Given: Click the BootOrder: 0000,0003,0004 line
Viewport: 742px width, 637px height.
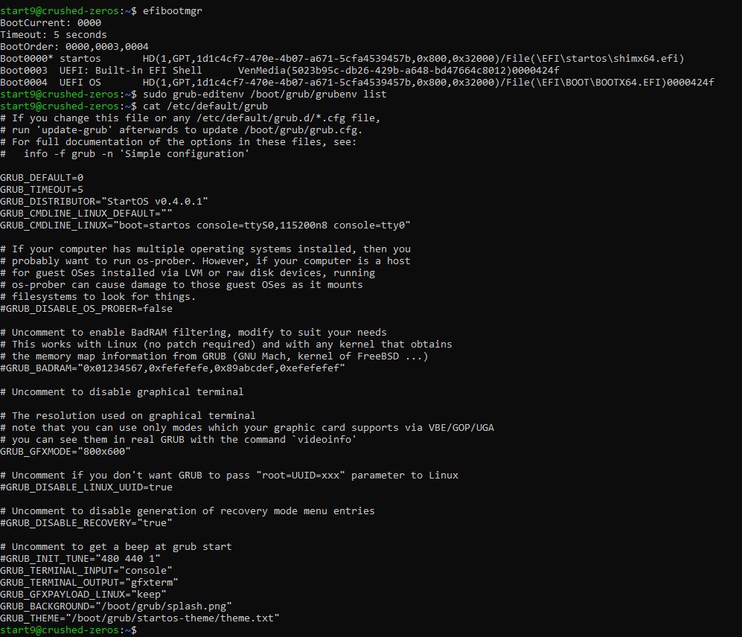Looking at the screenshot, I should click(x=74, y=46).
